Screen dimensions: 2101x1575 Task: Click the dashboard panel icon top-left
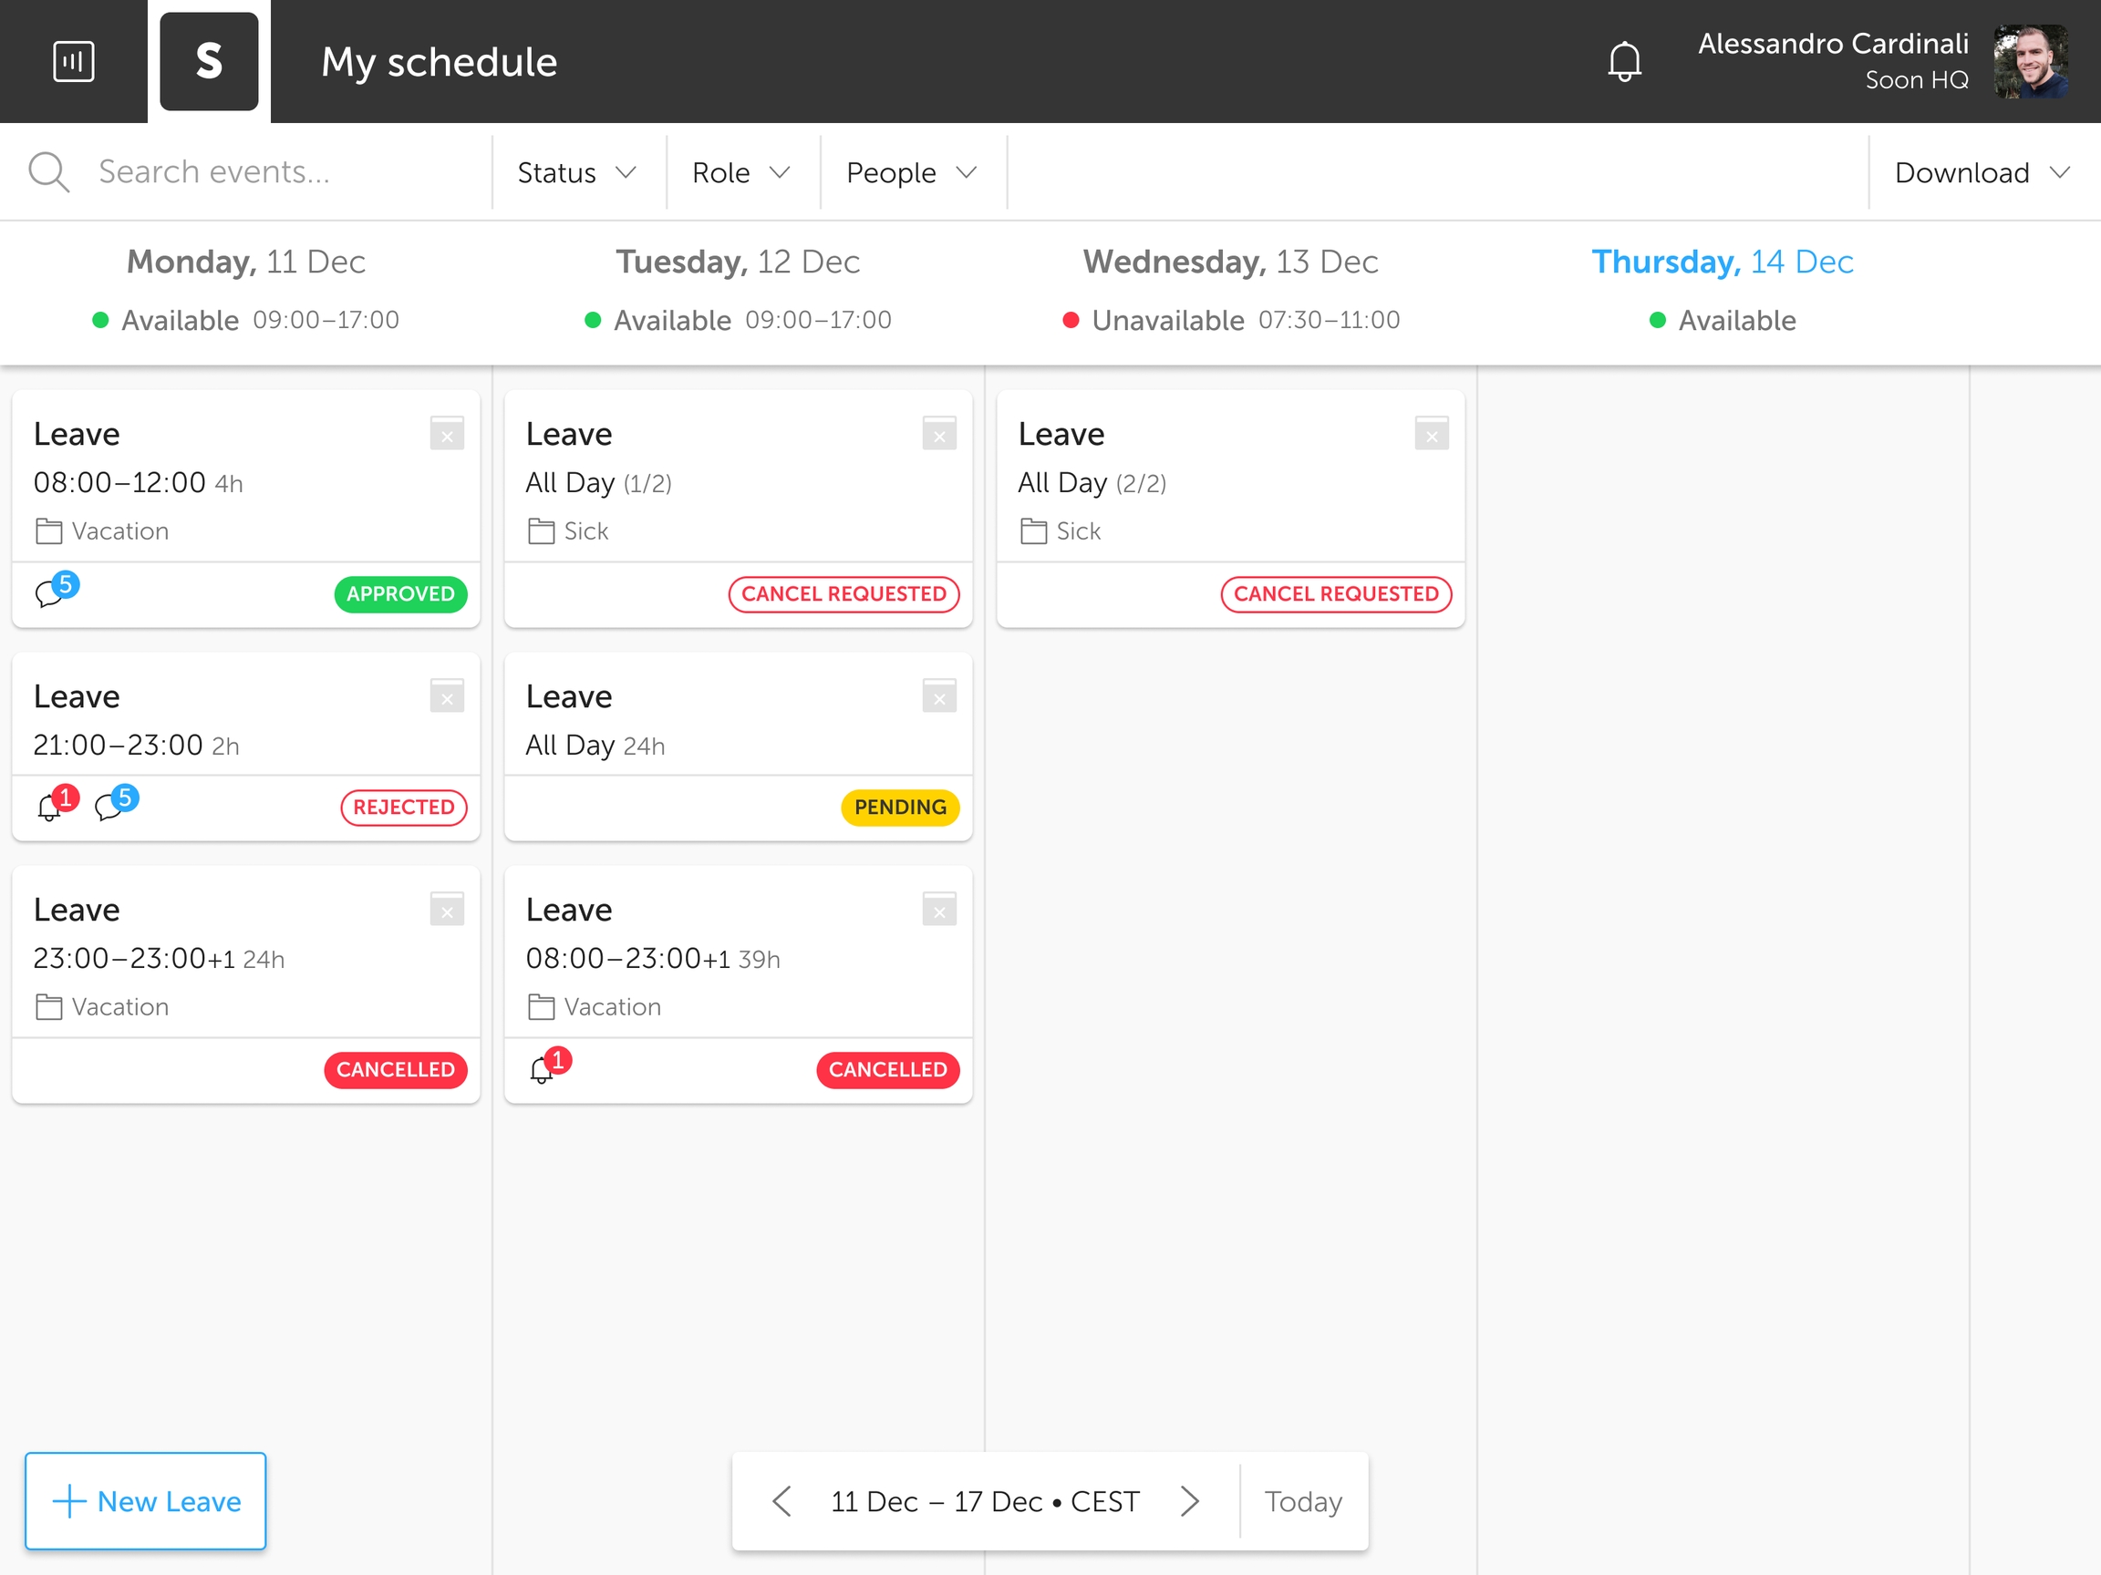point(73,62)
